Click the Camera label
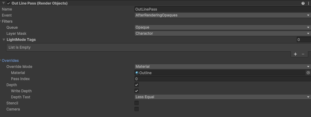This screenshot has width=311, height=117. [x=13, y=109]
